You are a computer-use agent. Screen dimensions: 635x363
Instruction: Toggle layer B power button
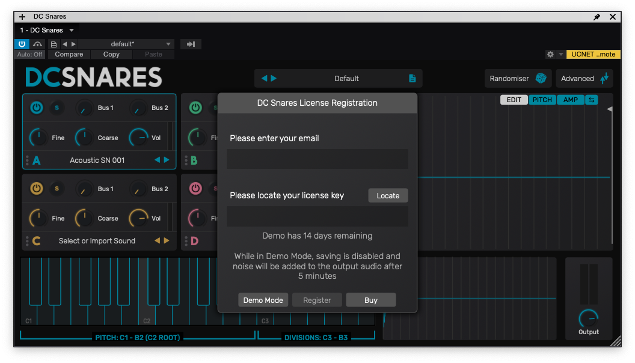click(195, 108)
